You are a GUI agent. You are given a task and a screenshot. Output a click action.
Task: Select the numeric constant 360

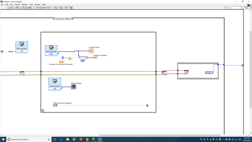pos(82,61)
